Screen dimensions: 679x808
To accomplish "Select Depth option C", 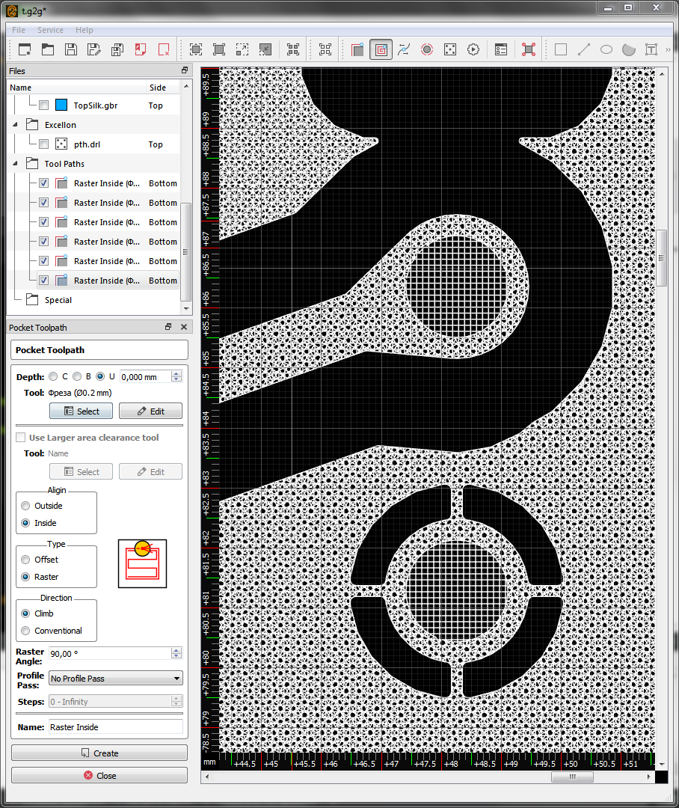I will [x=53, y=376].
